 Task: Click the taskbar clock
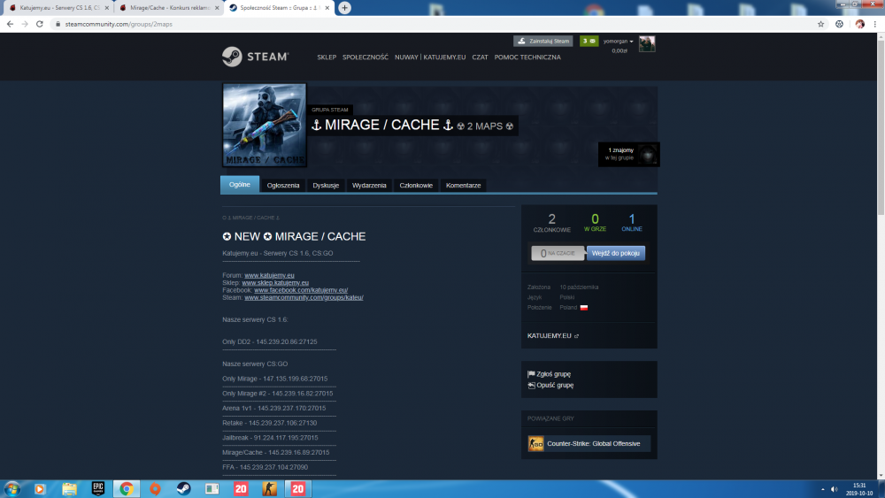point(859,489)
